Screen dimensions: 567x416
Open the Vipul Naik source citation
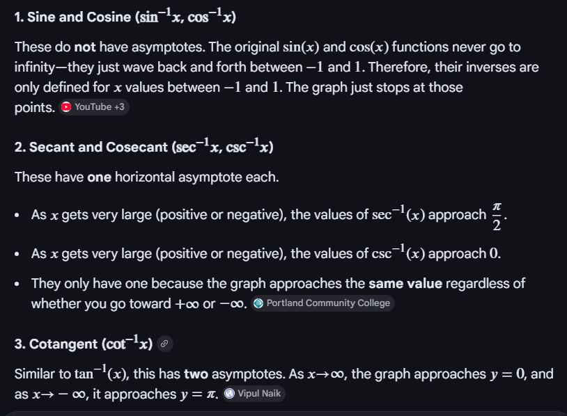point(261,394)
